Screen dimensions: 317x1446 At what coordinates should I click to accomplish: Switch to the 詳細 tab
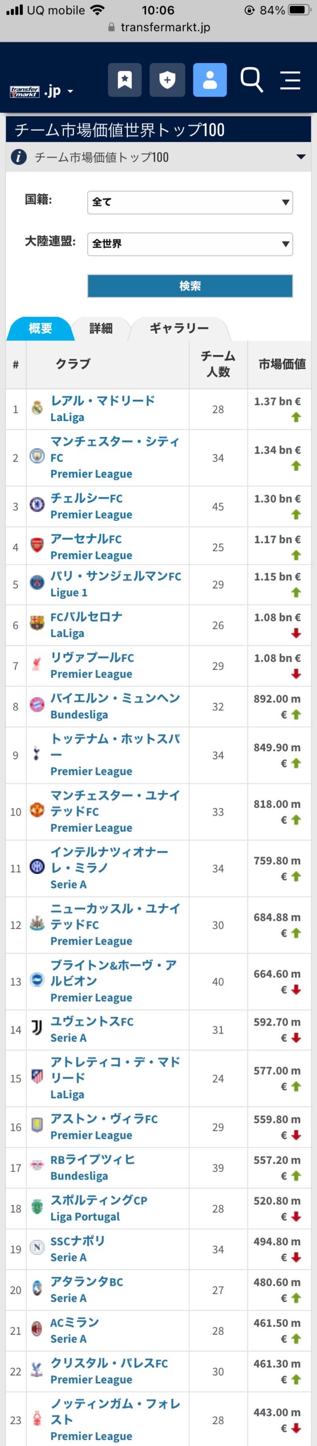click(x=101, y=329)
